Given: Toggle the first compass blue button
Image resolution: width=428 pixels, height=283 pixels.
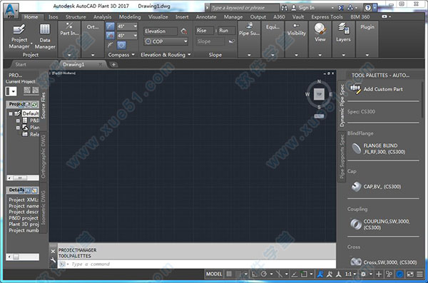Looking at the screenshot, I should (x=111, y=26).
